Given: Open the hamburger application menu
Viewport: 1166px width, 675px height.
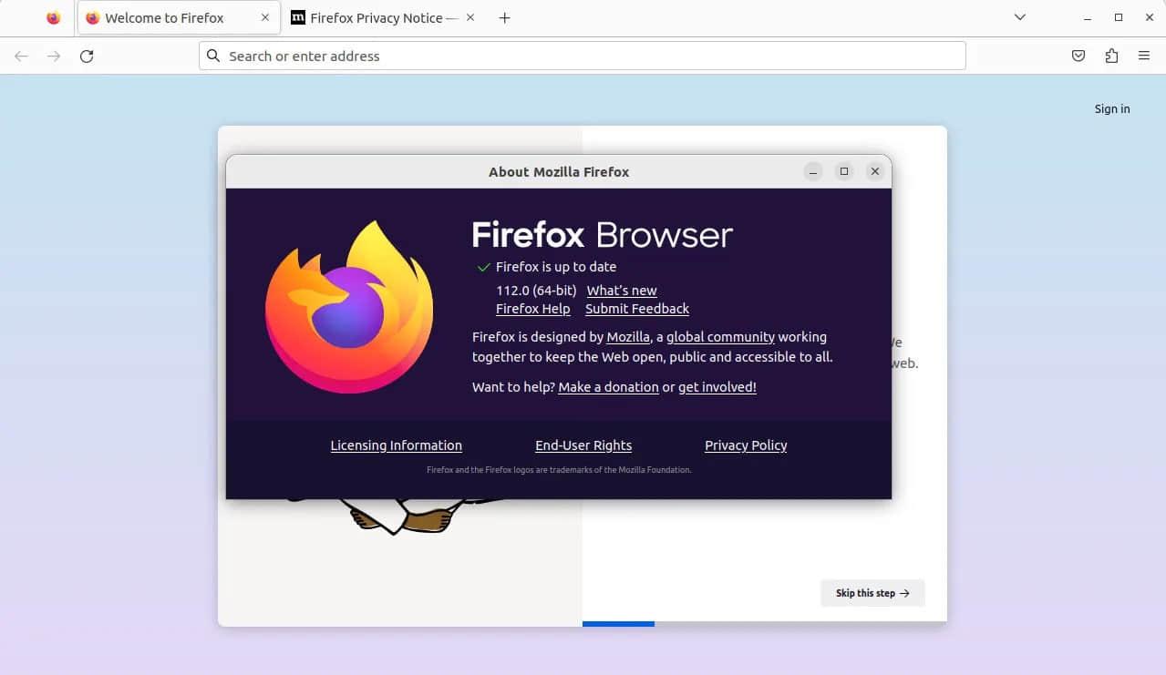Looking at the screenshot, I should click(1144, 56).
